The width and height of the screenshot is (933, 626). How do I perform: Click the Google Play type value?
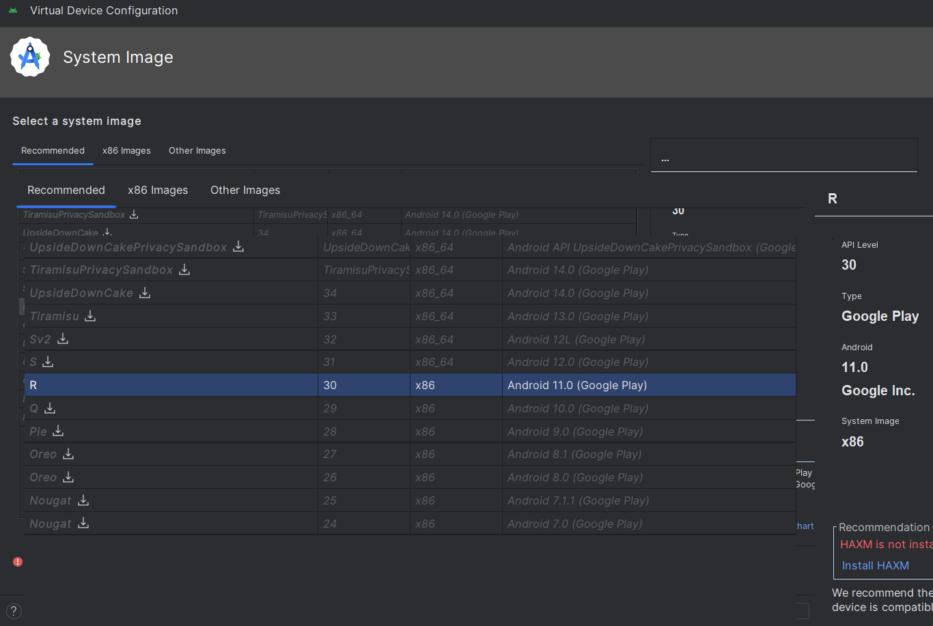880,316
